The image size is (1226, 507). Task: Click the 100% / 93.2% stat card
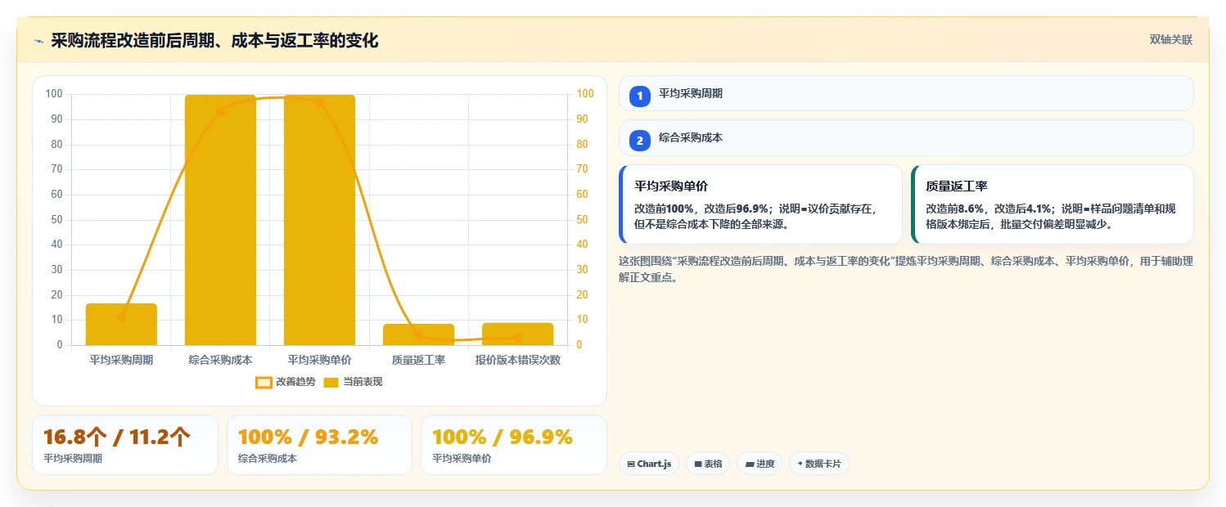pyautogui.click(x=319, y=445)
